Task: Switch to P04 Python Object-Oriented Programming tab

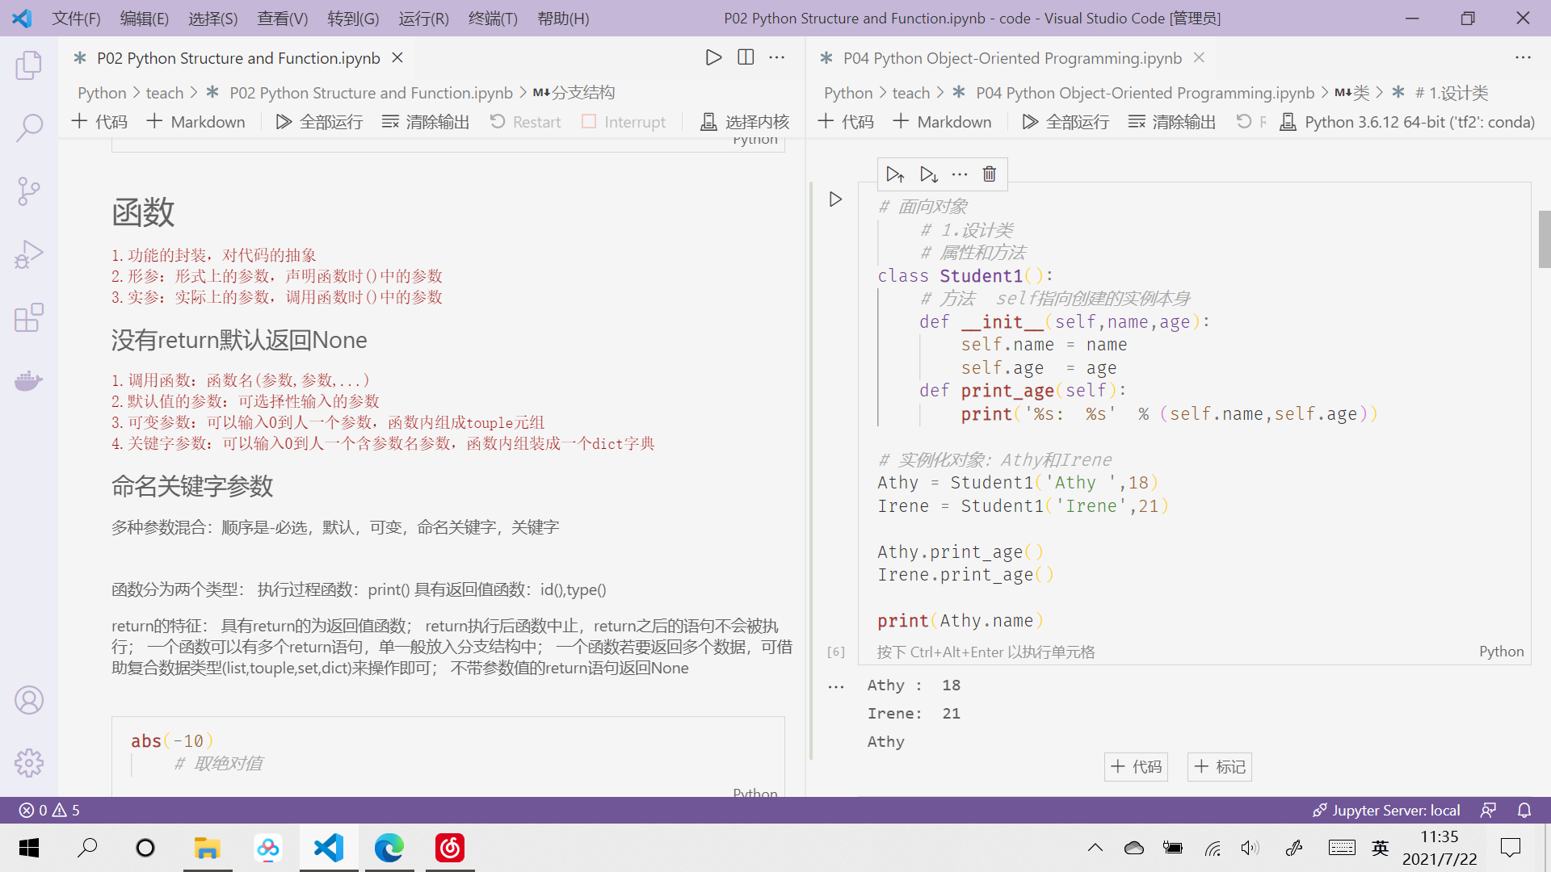Action: (1011, 58)
